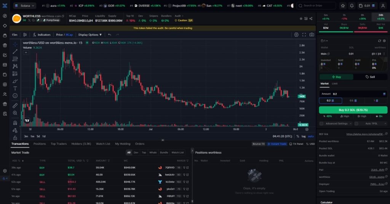This screenshot has width=390, height=204.
Task: Add WORTHLESS to favorites star
Action: [x=301, y=19]
